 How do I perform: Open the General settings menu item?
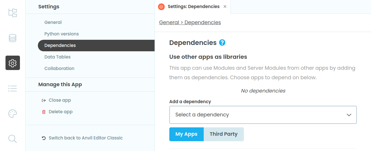click(x=53, y=22)
